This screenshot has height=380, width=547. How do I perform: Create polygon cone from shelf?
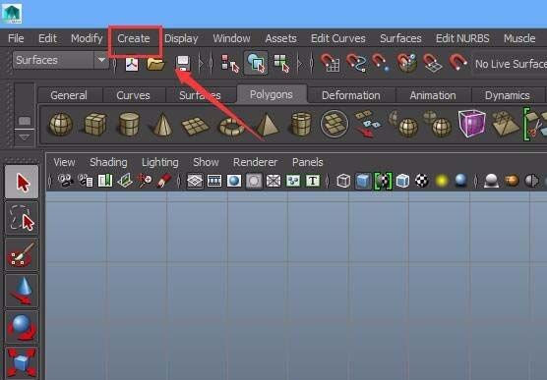click(x=162, y=125)
